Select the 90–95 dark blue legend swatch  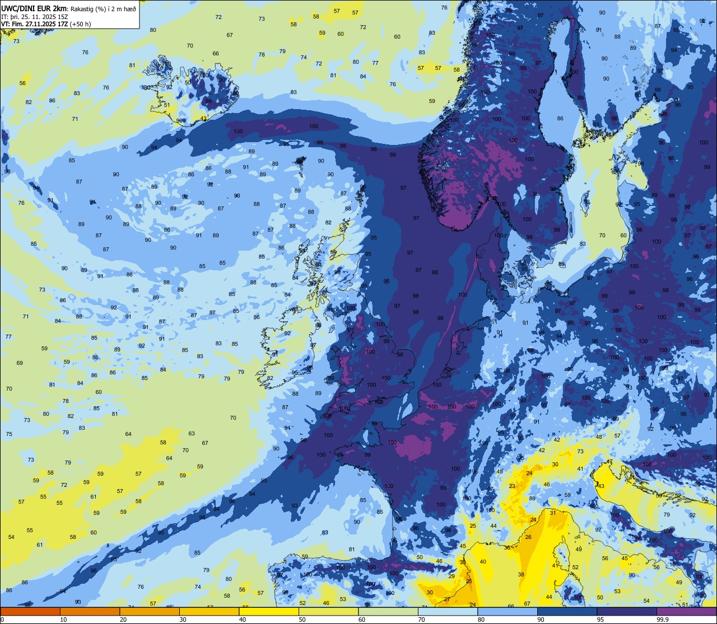pyautogui.click(x=567, y=611)
